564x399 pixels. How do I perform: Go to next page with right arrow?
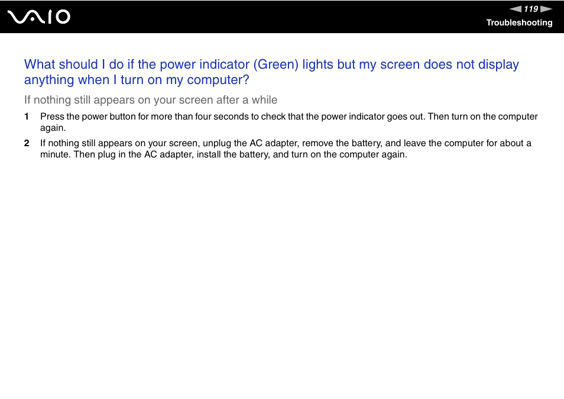[x=546, y=9]
